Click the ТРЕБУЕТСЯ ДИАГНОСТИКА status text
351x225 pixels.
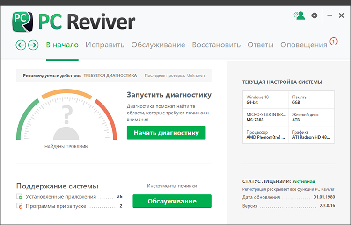[x=110, y=75]
